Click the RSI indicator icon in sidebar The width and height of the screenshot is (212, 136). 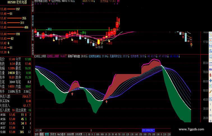211,70
